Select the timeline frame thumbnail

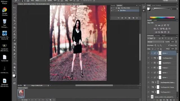tap(21, 93)
